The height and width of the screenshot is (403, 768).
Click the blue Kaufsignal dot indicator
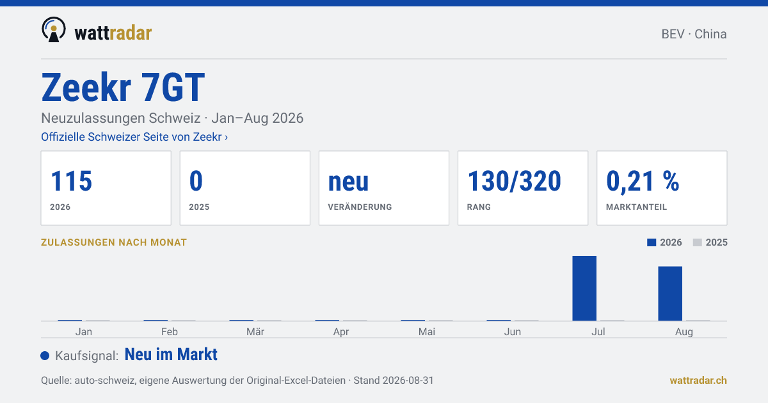click(45, 356)
